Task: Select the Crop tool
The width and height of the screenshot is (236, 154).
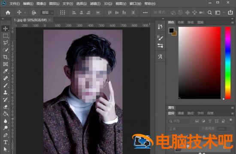Action: [x=6, y=57]
